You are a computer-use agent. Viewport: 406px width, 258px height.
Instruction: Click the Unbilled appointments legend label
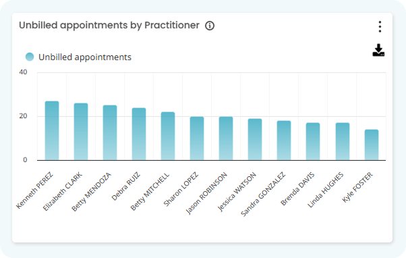click(85, 57)
